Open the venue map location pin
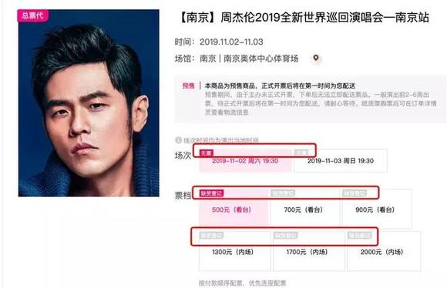The width and height of the screenshot is (447, 288). pyautogui.click(x=315, y=58)
